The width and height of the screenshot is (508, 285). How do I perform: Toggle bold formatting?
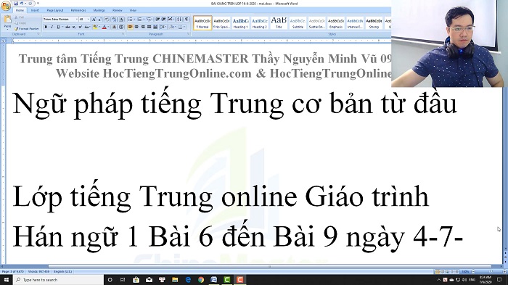pos(46,27)
